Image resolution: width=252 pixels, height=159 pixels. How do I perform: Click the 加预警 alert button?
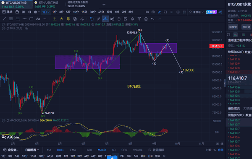(x=233, y=27)
